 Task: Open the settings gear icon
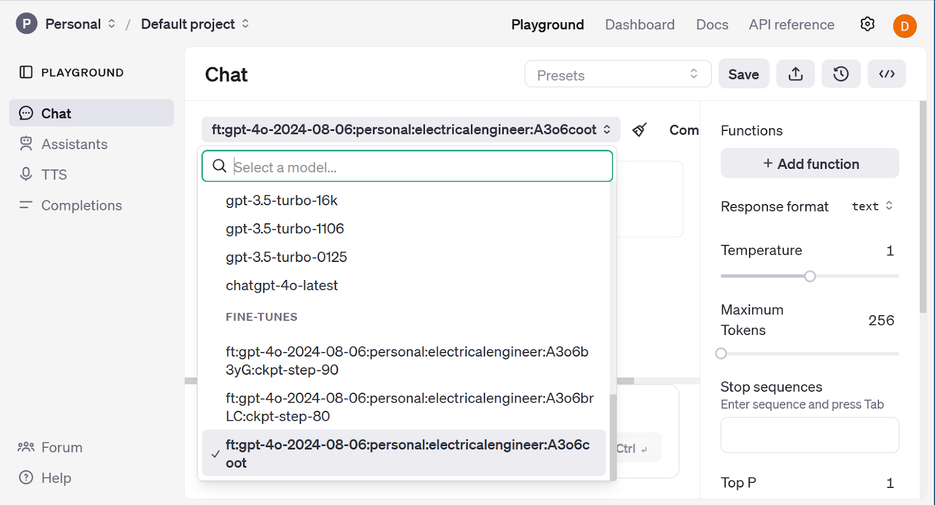[867, 24]
